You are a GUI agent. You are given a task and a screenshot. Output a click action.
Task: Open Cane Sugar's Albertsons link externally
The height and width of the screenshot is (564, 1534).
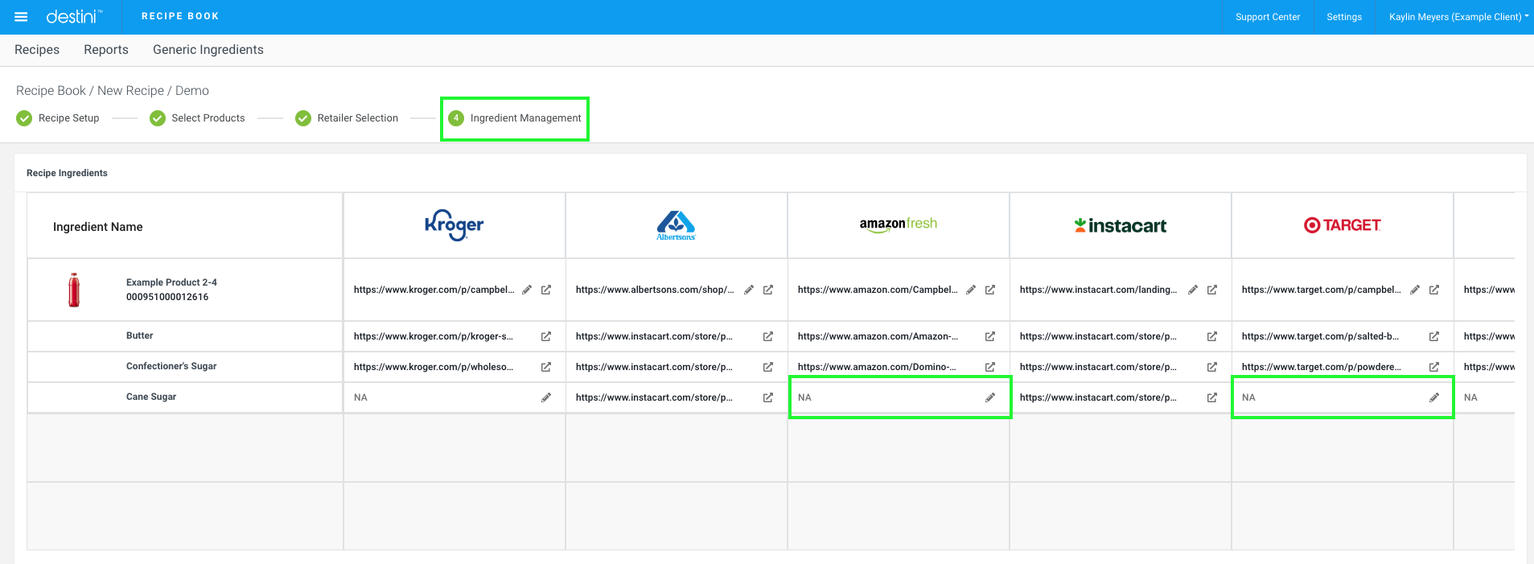(x=768, y=397)
